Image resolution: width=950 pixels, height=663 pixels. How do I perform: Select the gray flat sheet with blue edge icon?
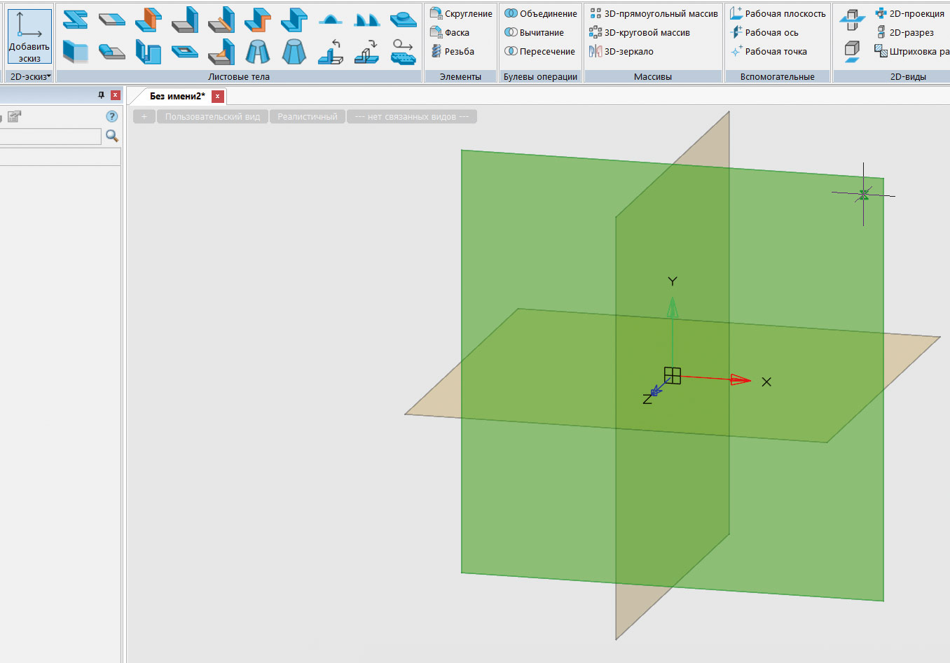tap(111, 20)
